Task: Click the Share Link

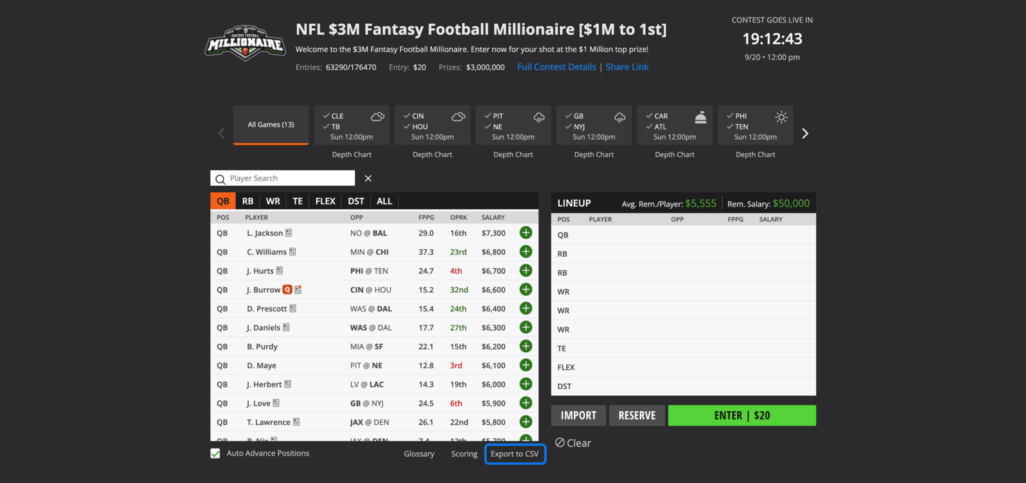Action: click(x=627, y=67)
